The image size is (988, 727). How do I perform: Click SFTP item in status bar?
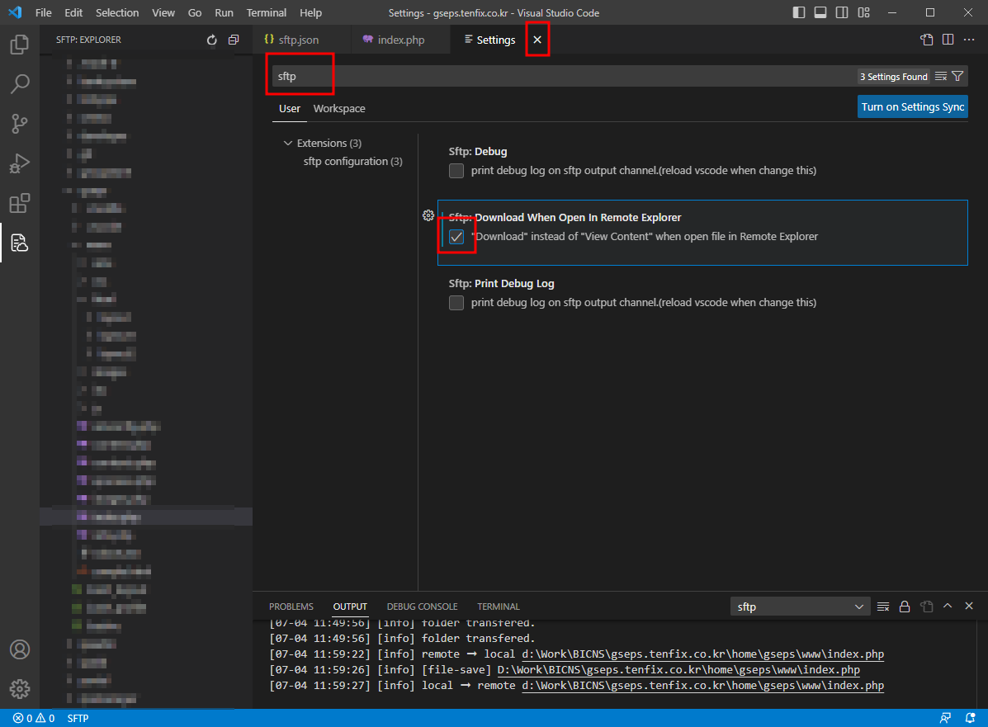pos(78,718)
